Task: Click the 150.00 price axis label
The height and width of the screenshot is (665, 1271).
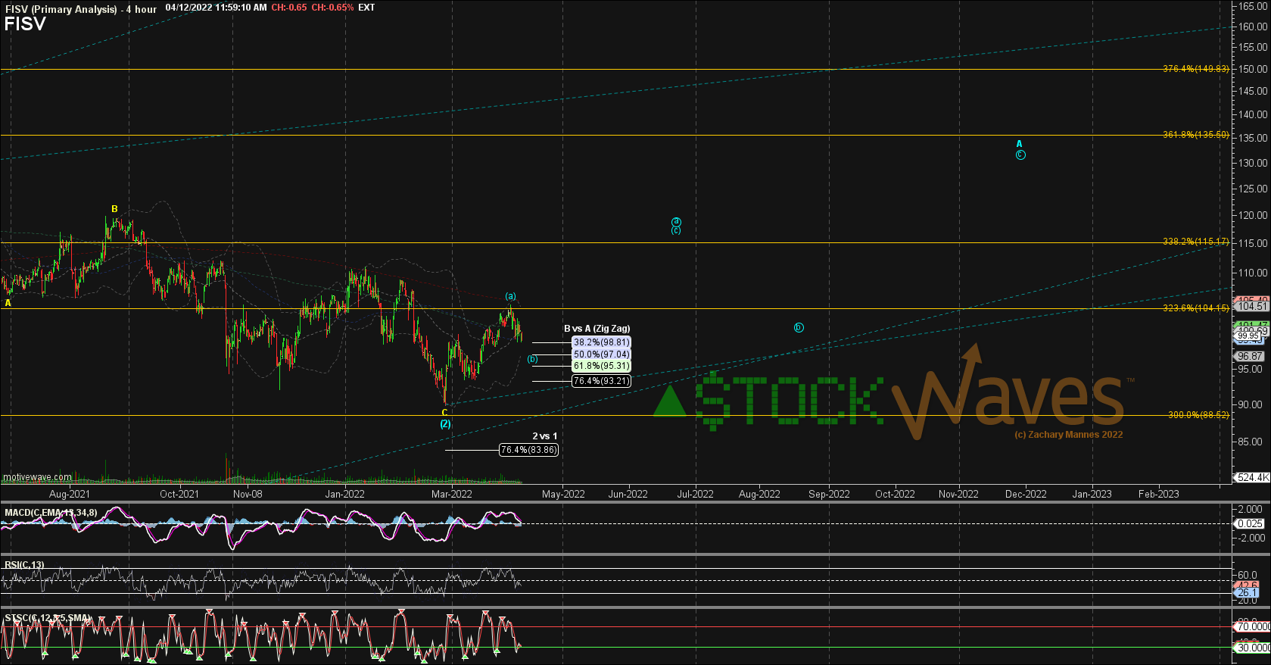Action: [1253, 69]
